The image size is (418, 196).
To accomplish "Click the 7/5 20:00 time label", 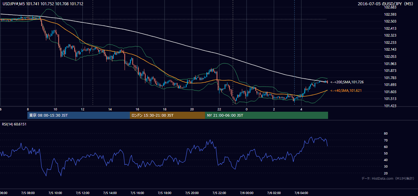I will [x=192, y=193].
